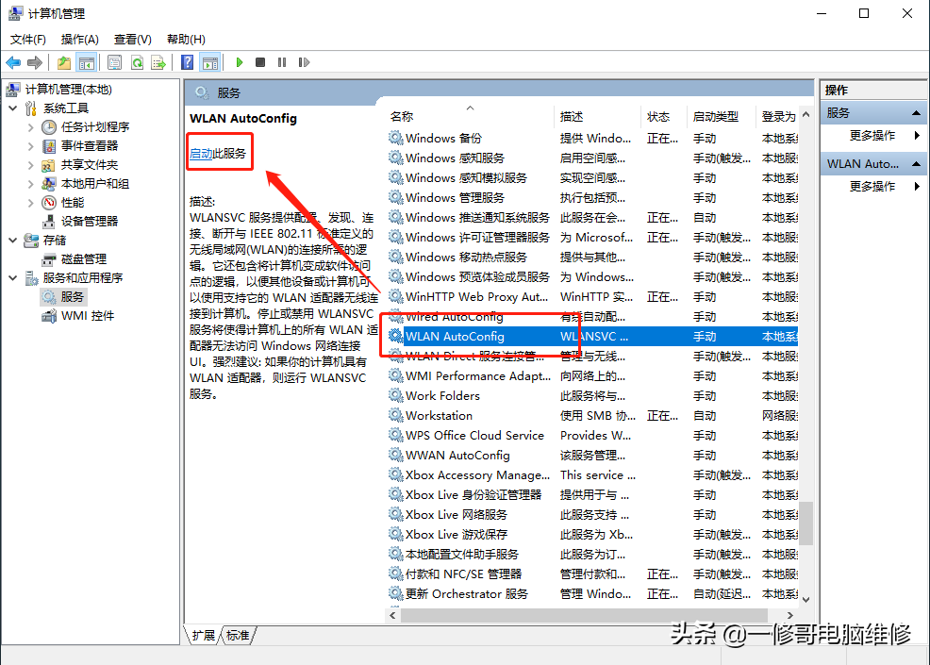Select the Work Folders service

(592, 395)
